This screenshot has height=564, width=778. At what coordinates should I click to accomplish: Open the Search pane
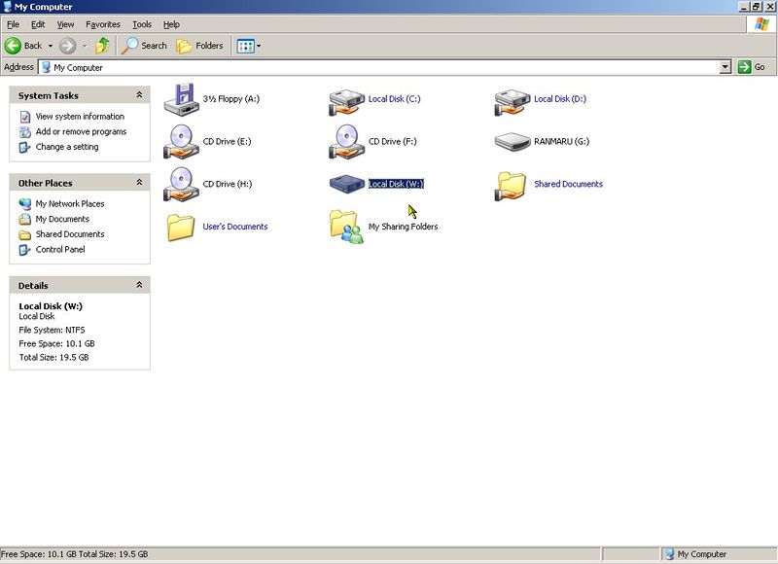144,46
